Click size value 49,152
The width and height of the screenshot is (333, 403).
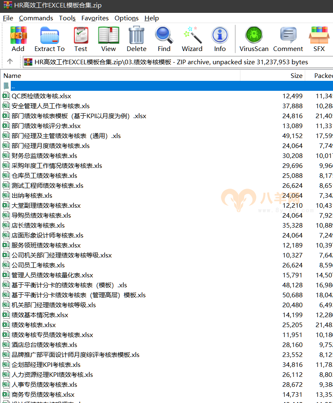coord(293,136)
